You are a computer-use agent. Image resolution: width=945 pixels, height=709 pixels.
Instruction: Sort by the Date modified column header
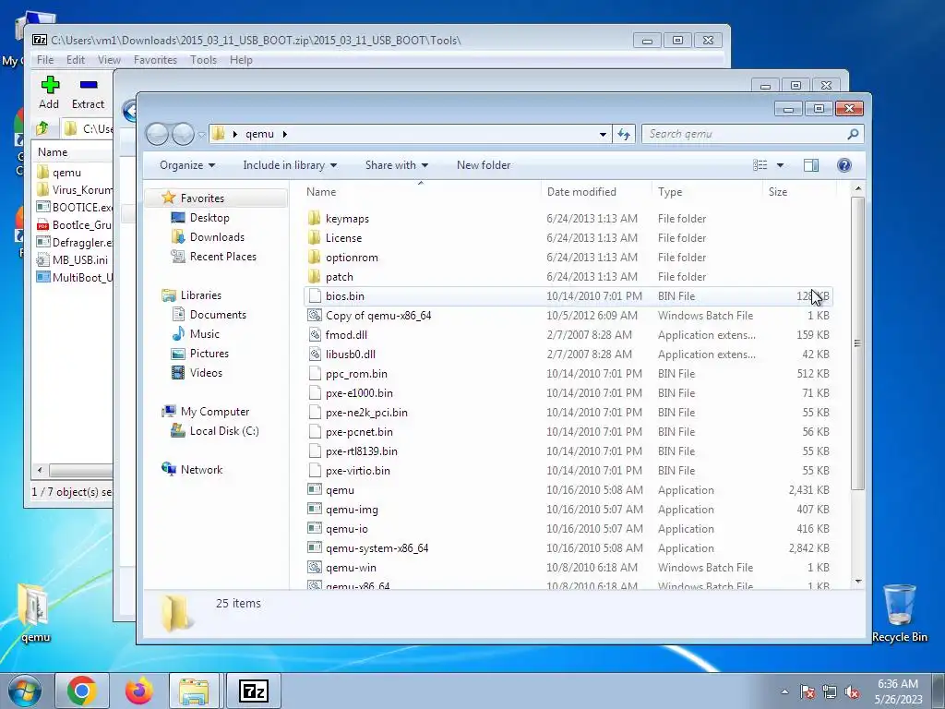pyautogui.click(x=596, y=192)
